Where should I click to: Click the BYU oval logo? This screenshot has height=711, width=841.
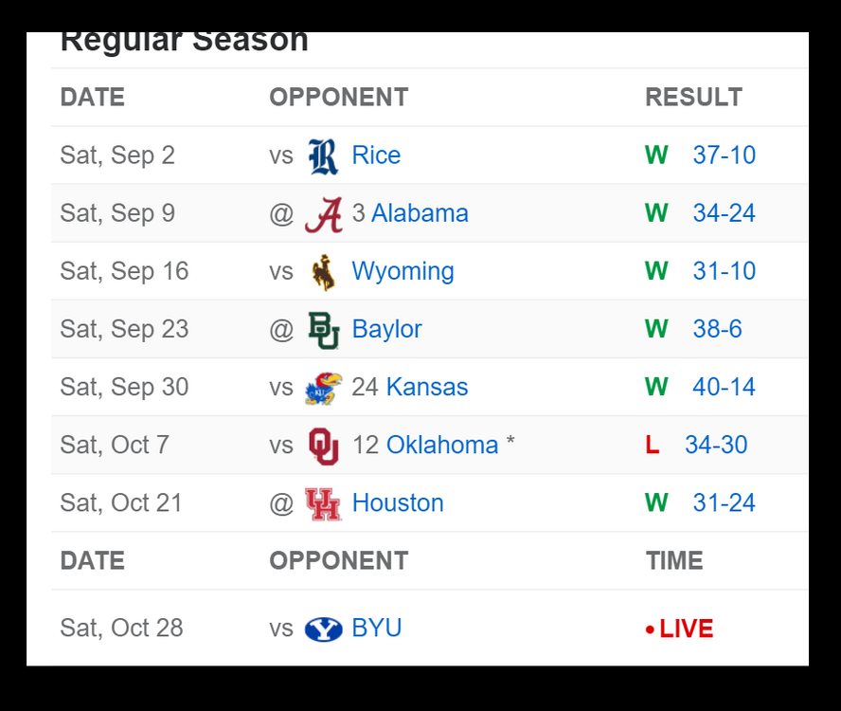click(323, 629)
